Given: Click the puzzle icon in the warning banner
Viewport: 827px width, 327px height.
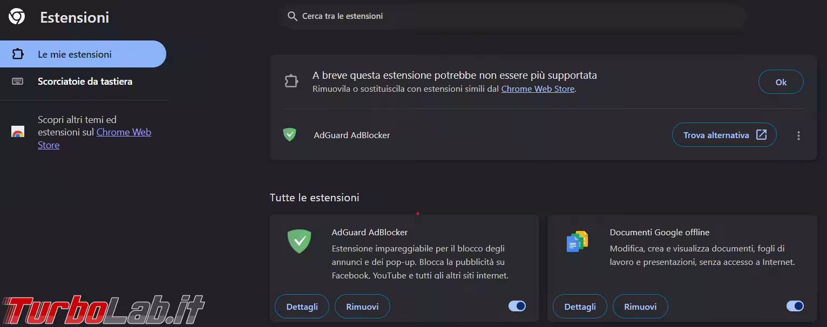Looking at the screenshot, I should 292,81.
